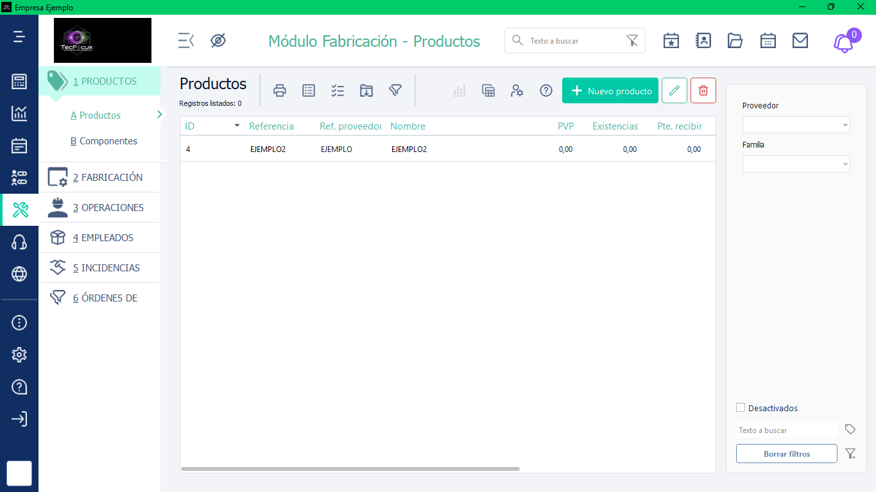Toggle the crossed-eye visibility icon
The height and width of the screenshot is (492, 876).
pyautogui.click(x=218, y=40)
